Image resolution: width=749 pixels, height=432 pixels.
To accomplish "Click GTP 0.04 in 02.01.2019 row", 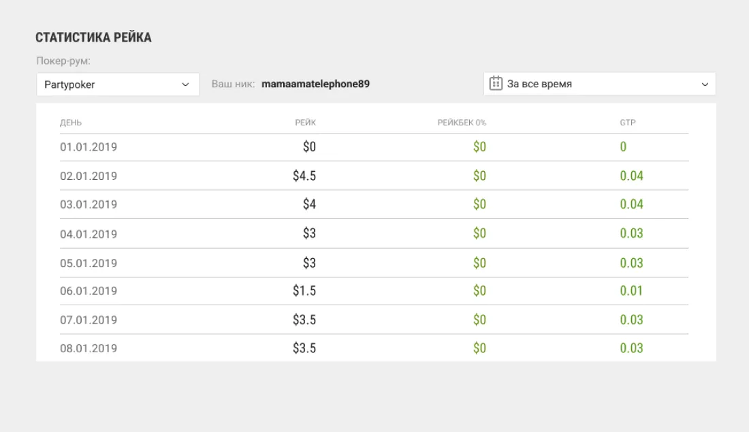I will (631, 175).
